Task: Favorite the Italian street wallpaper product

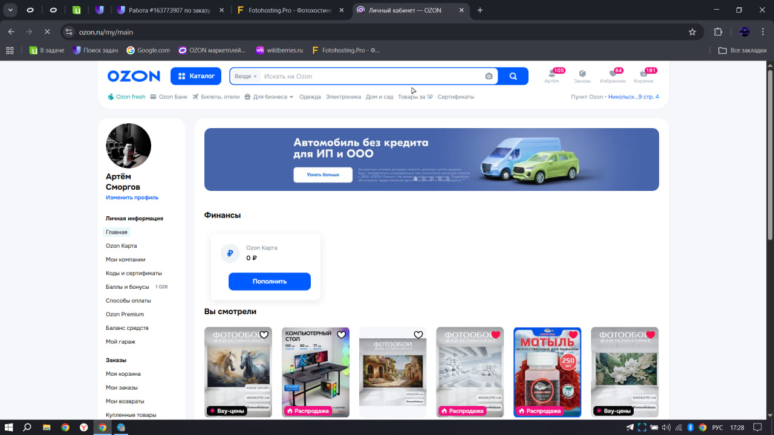Action: pyautogui.click(x=418, y=335)
